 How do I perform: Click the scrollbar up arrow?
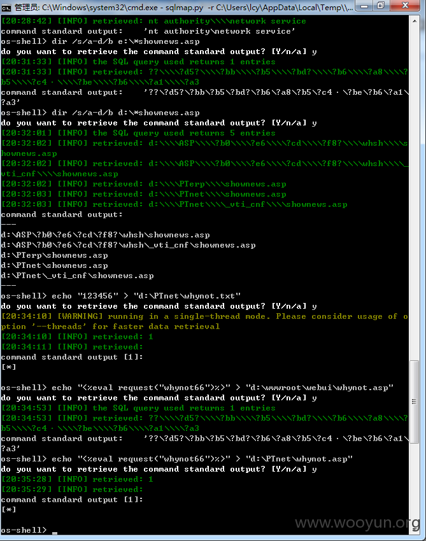pyautogui.click(x=415, y=21)
